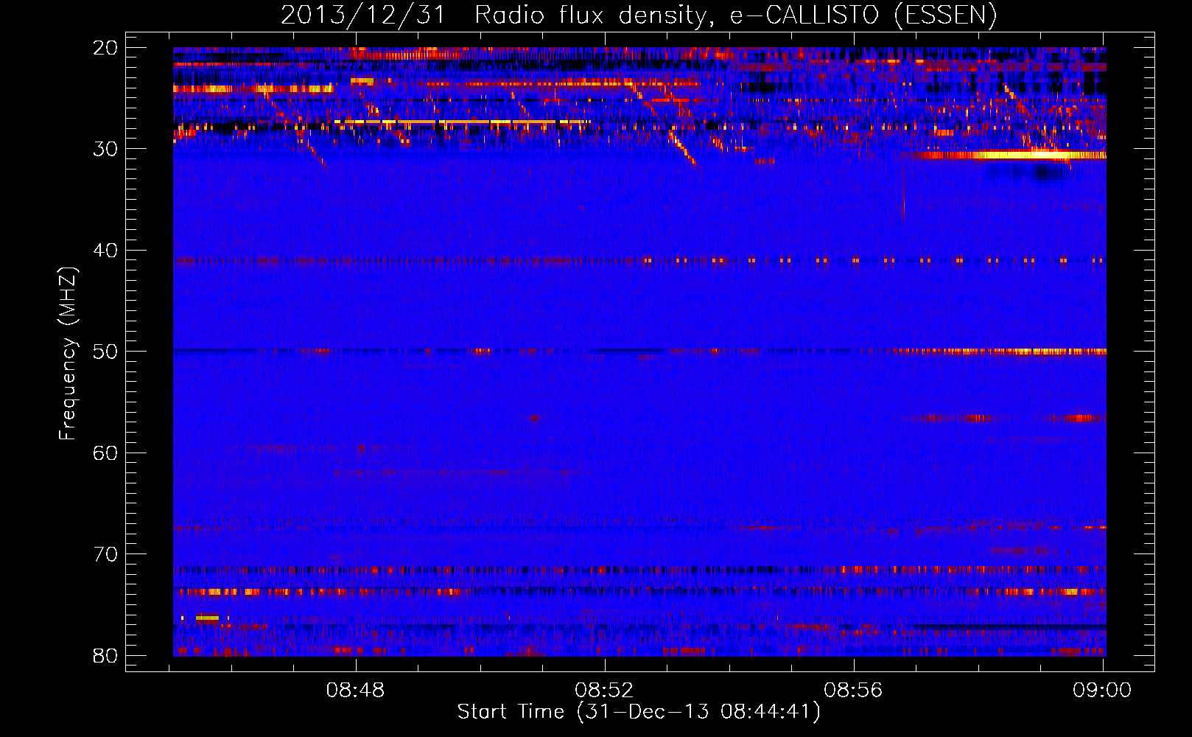The height and width of the screenshot is (737, 1192).
Task: Click the 70 MHz frequency tick label
Action: (105, 554)
